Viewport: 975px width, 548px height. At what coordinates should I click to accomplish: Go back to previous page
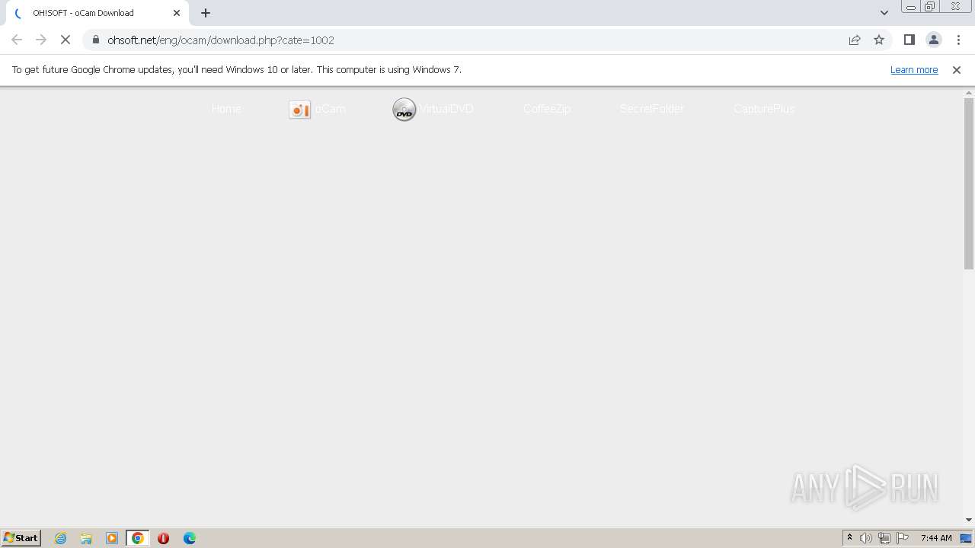(17, 40)
